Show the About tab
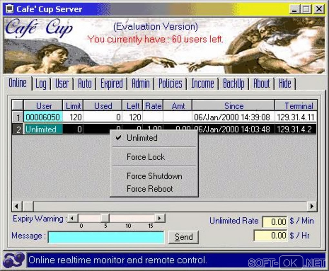Image resolution: width=329 pixels, height=271 pixels. point(262,84)
